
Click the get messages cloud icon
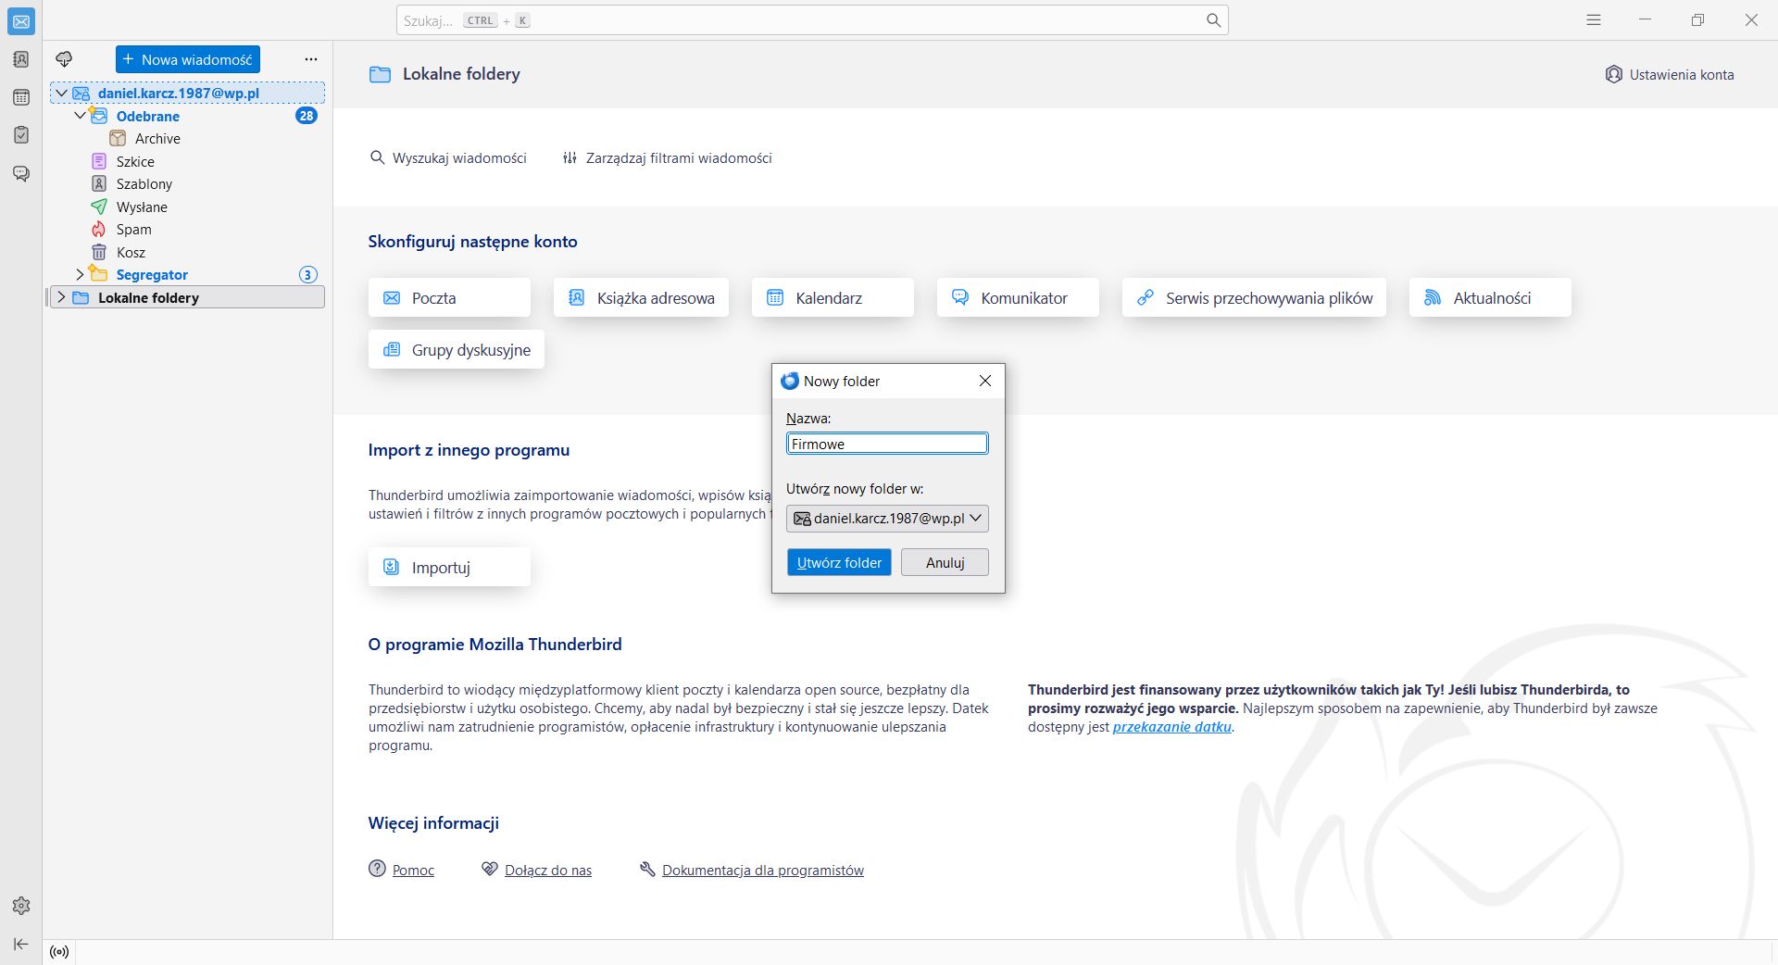tap(64, 59)
